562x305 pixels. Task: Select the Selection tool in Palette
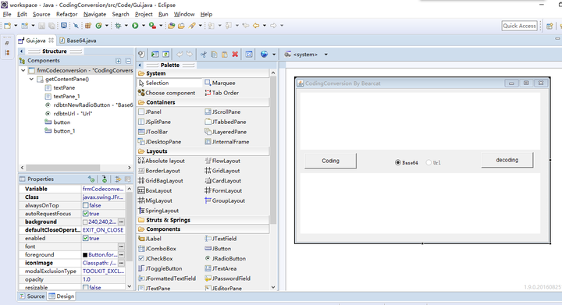170,83
